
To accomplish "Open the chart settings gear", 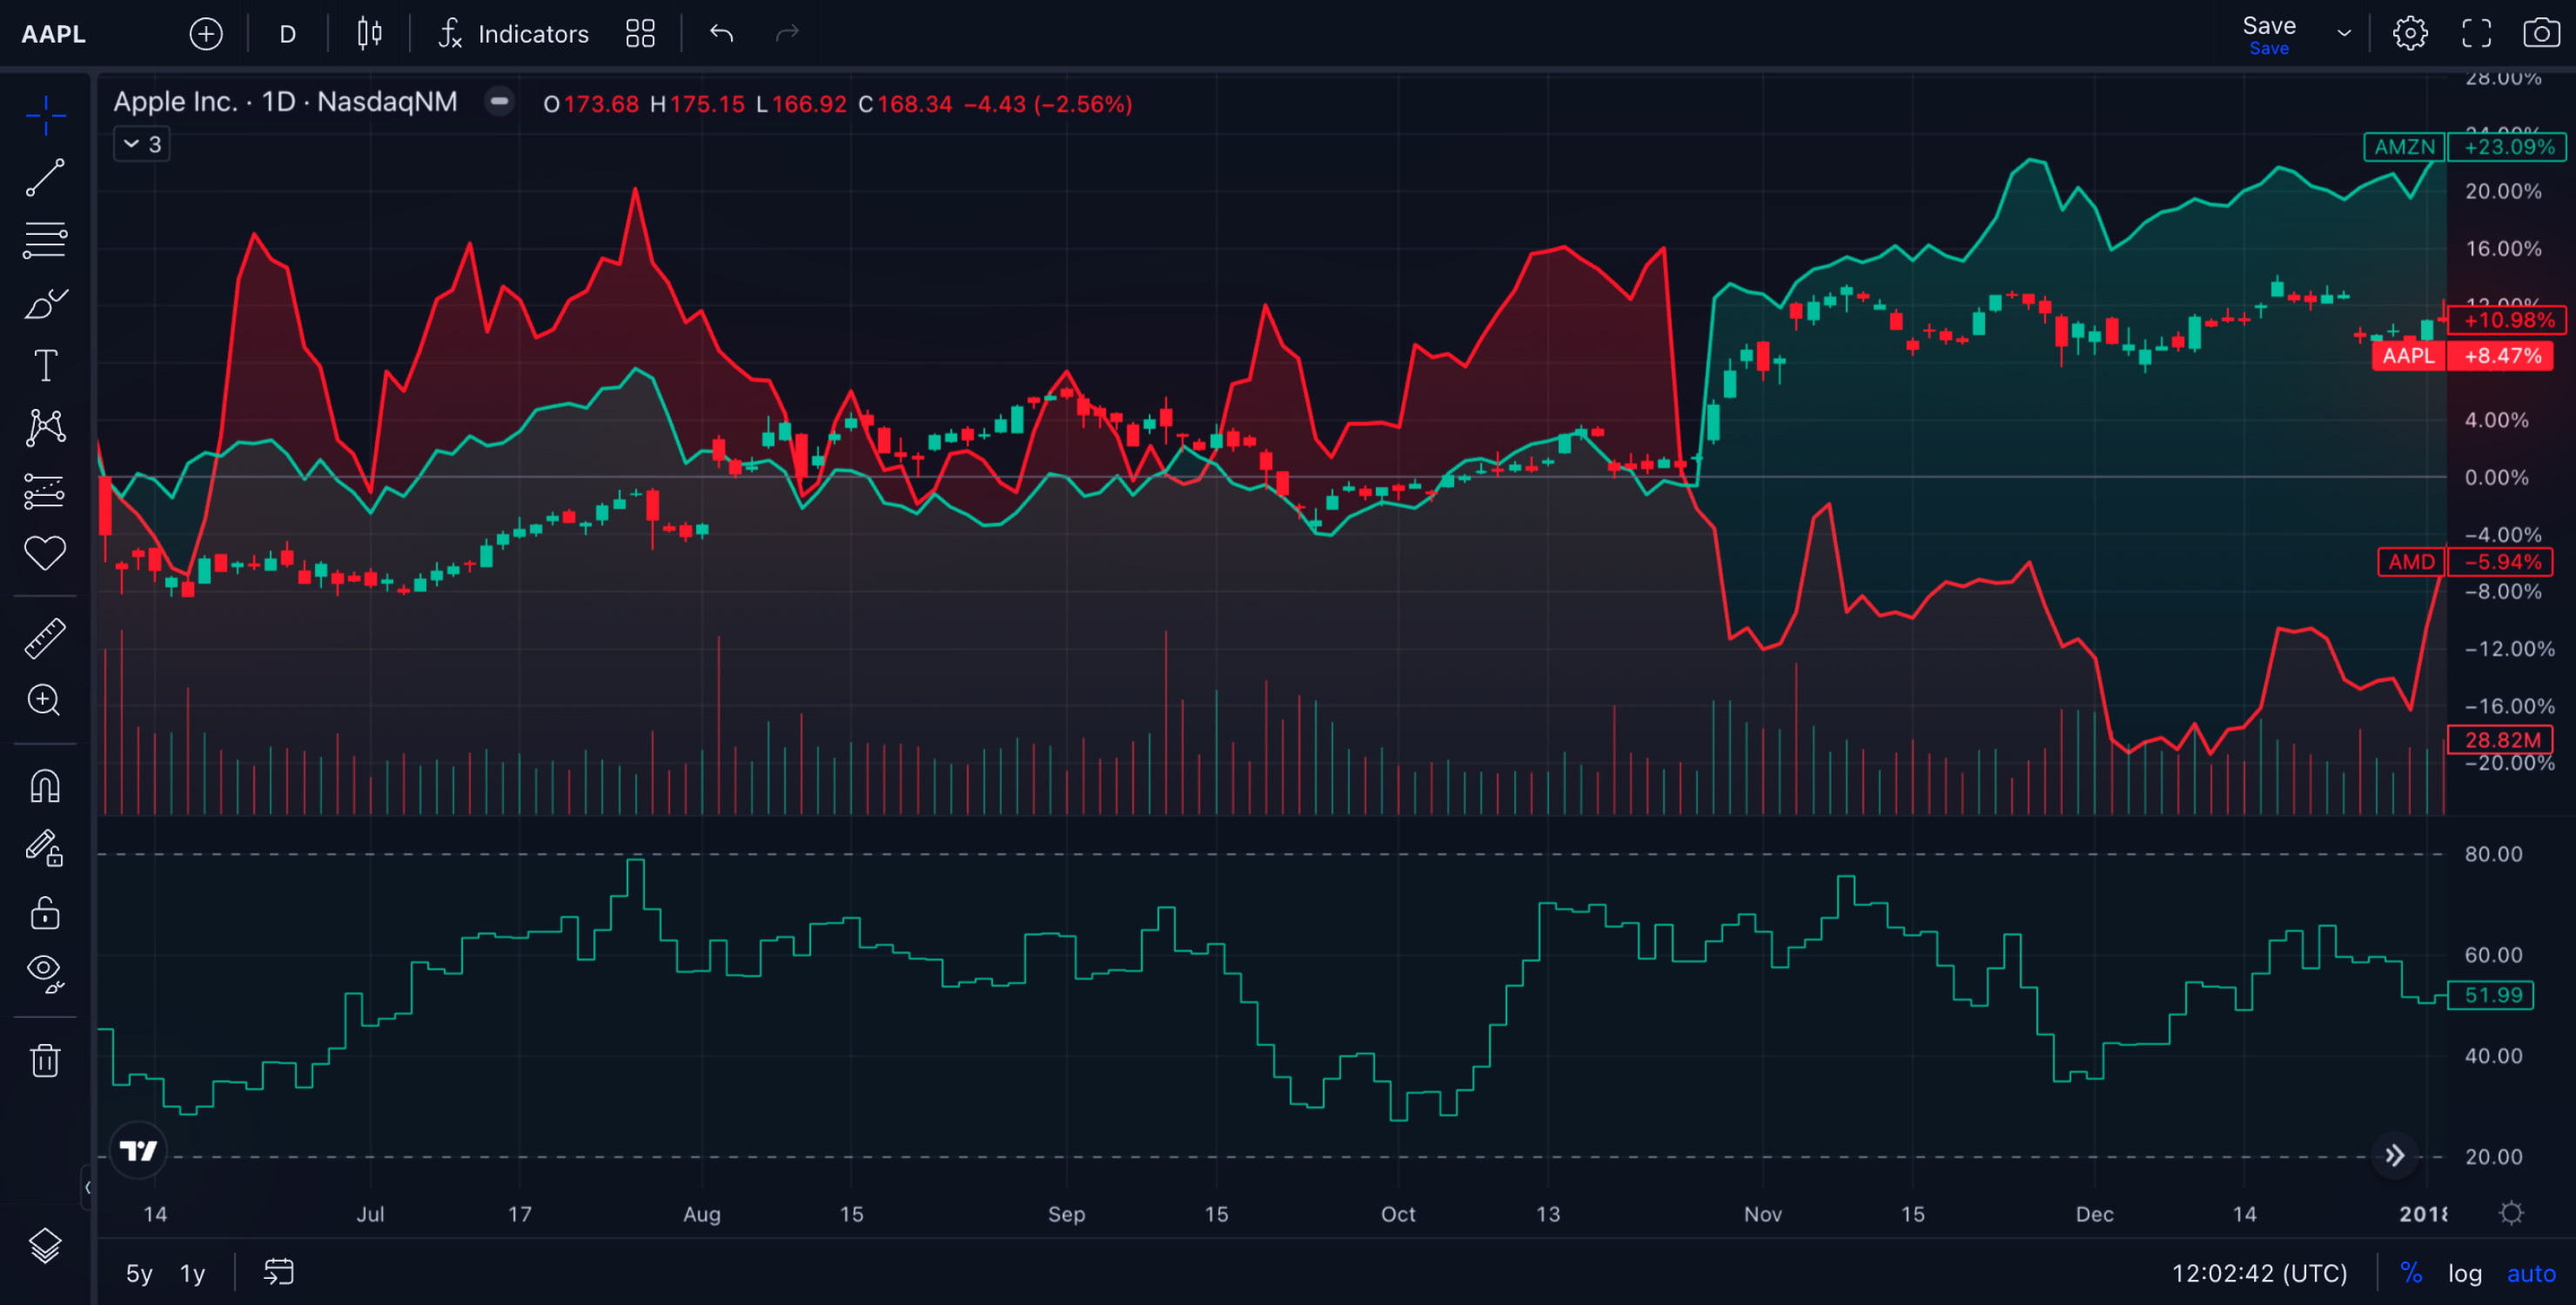I will click(x=2410, y=33).
